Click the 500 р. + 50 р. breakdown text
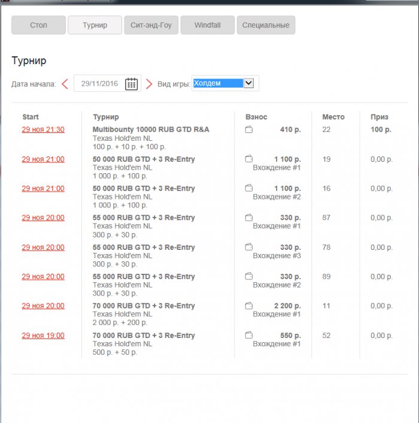Viewport: 419px width, 423px height. tap(115, 352)
